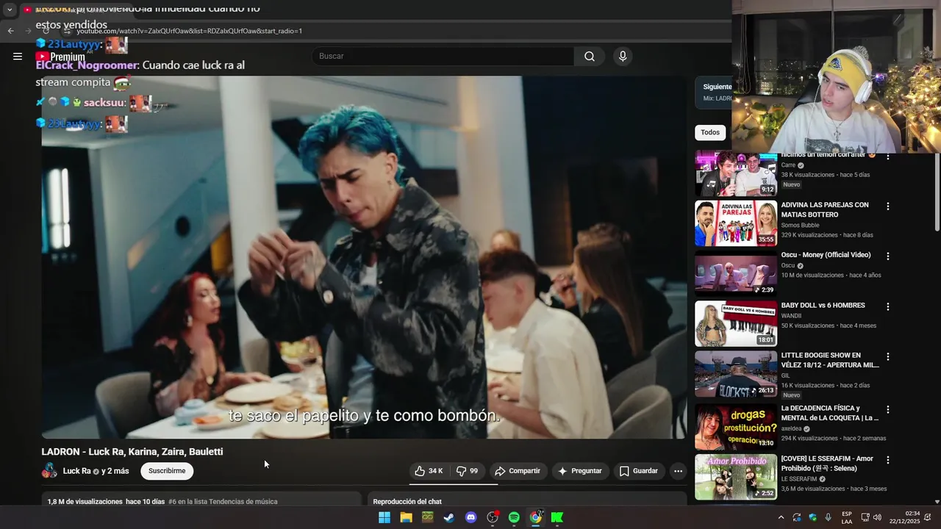Screen dimensions: 941x529
Task: Click the LADRON video title text
Action: click(x=132, y=452)
